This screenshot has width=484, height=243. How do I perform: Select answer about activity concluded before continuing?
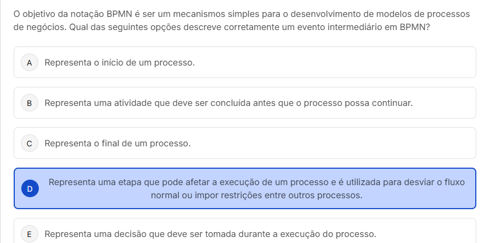coord(228,103)
